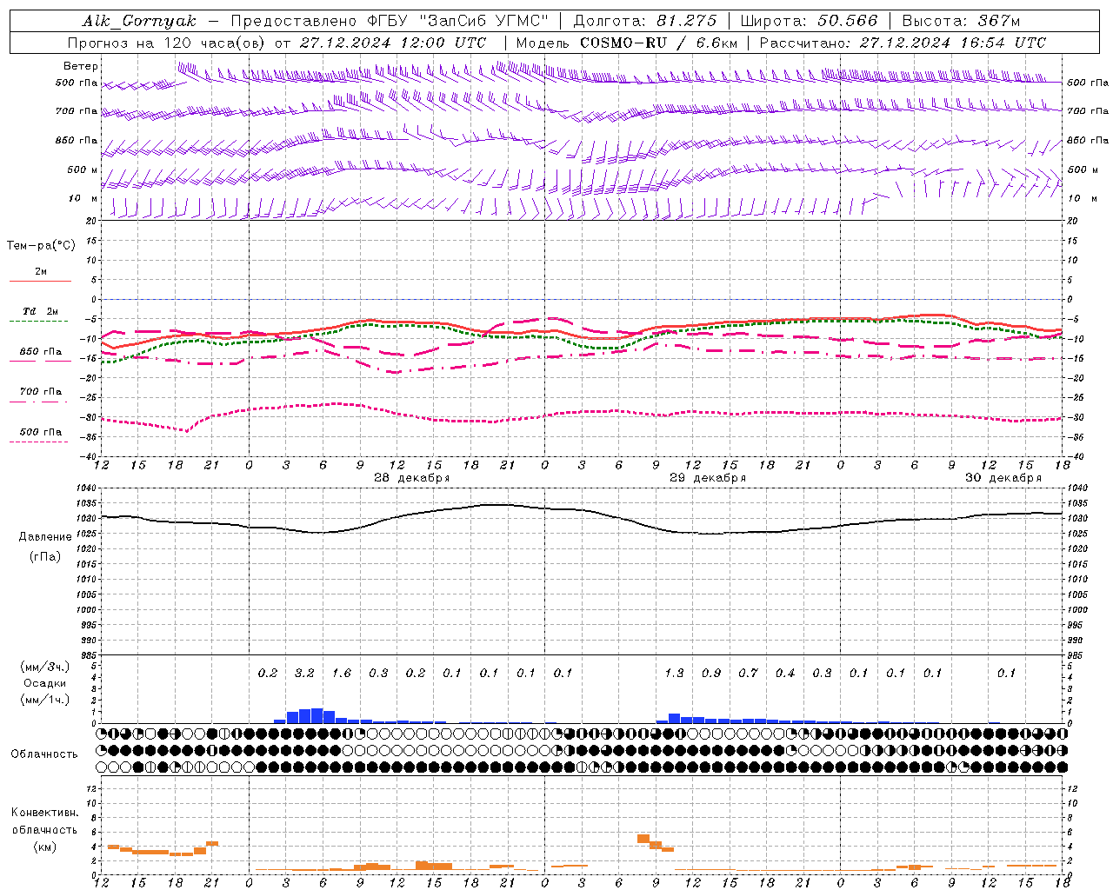Select the 'Долгота: 81.275' longitude text
This screenshot has height=890, width=1113.
(645, 21)
